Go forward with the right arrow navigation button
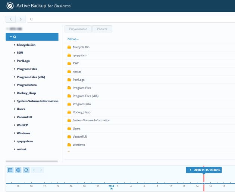This screenshot has height=192, width=235. [x=21, y=19]
